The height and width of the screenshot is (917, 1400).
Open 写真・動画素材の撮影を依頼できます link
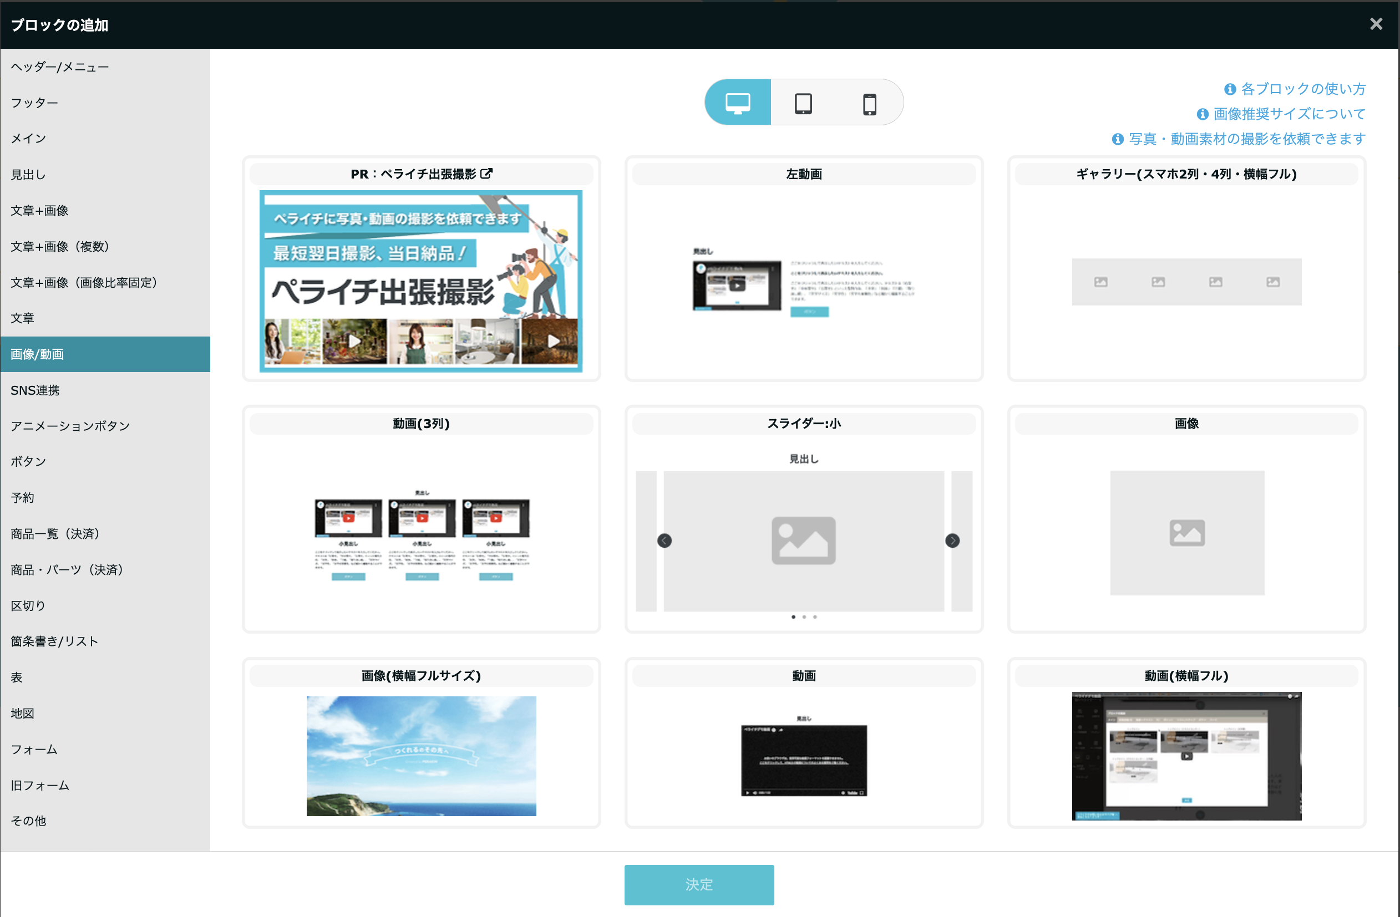[x=1246, y=139]
